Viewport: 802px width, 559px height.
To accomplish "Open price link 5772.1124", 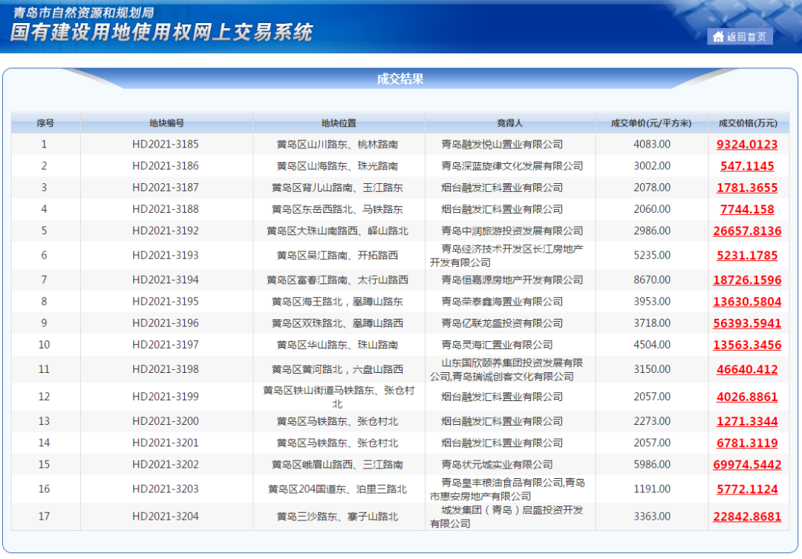I will click(747, 489).
